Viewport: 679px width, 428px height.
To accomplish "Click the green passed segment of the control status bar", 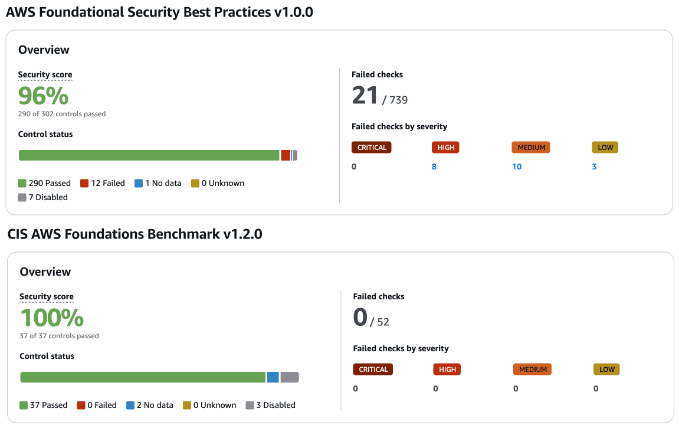I will (149, 155).
